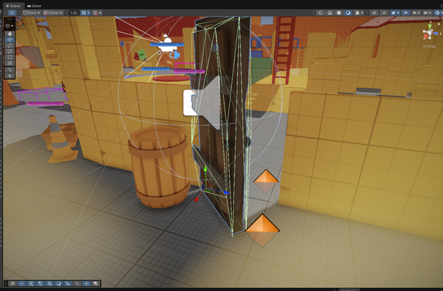Click the custom editor tool below Transform tool

point(10,70)
